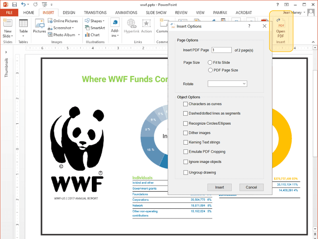Image resolution: width=318 pixels, height=239 pixels.
Task: Check Dashed/dotted lines as segments
Action: click(185, 114)
